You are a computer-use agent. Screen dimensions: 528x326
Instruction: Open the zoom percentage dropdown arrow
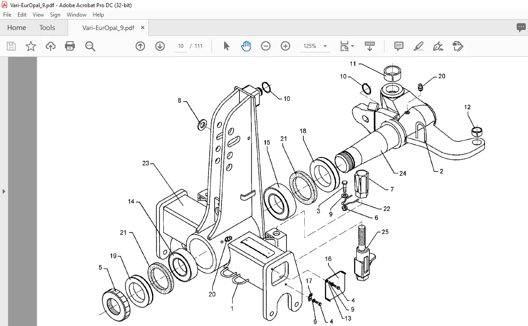pyautogui.click(x=325, y=46)
